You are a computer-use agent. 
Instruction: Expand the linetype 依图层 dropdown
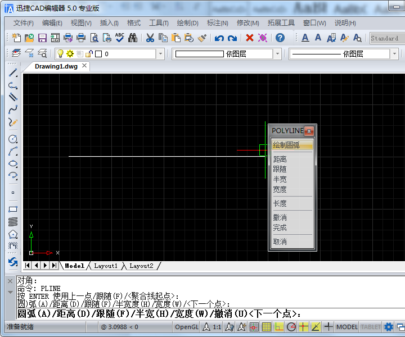pos(394,53)
